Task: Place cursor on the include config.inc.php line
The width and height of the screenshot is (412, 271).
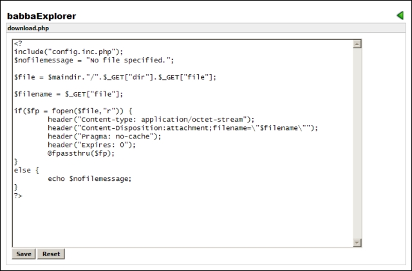Action: [x=68, y=52]
